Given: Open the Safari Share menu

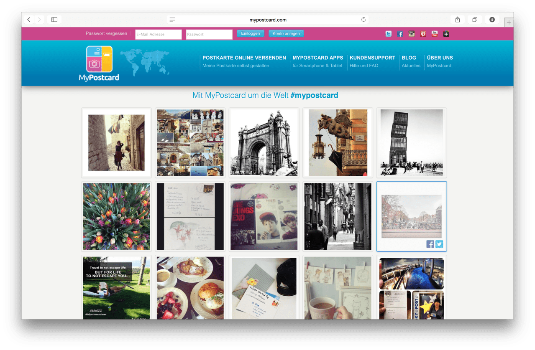Looking at the screenshot, I should tap(458, 20).
